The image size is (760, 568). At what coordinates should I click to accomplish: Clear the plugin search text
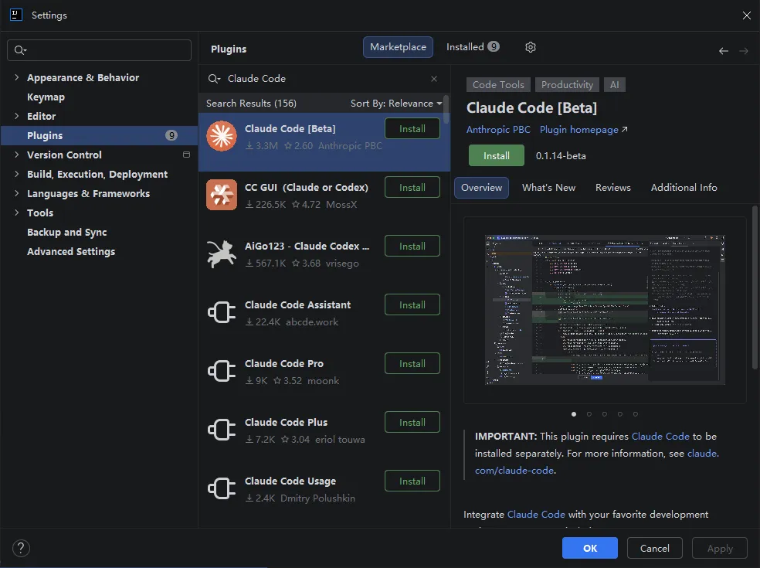click(x=434, y=79)
